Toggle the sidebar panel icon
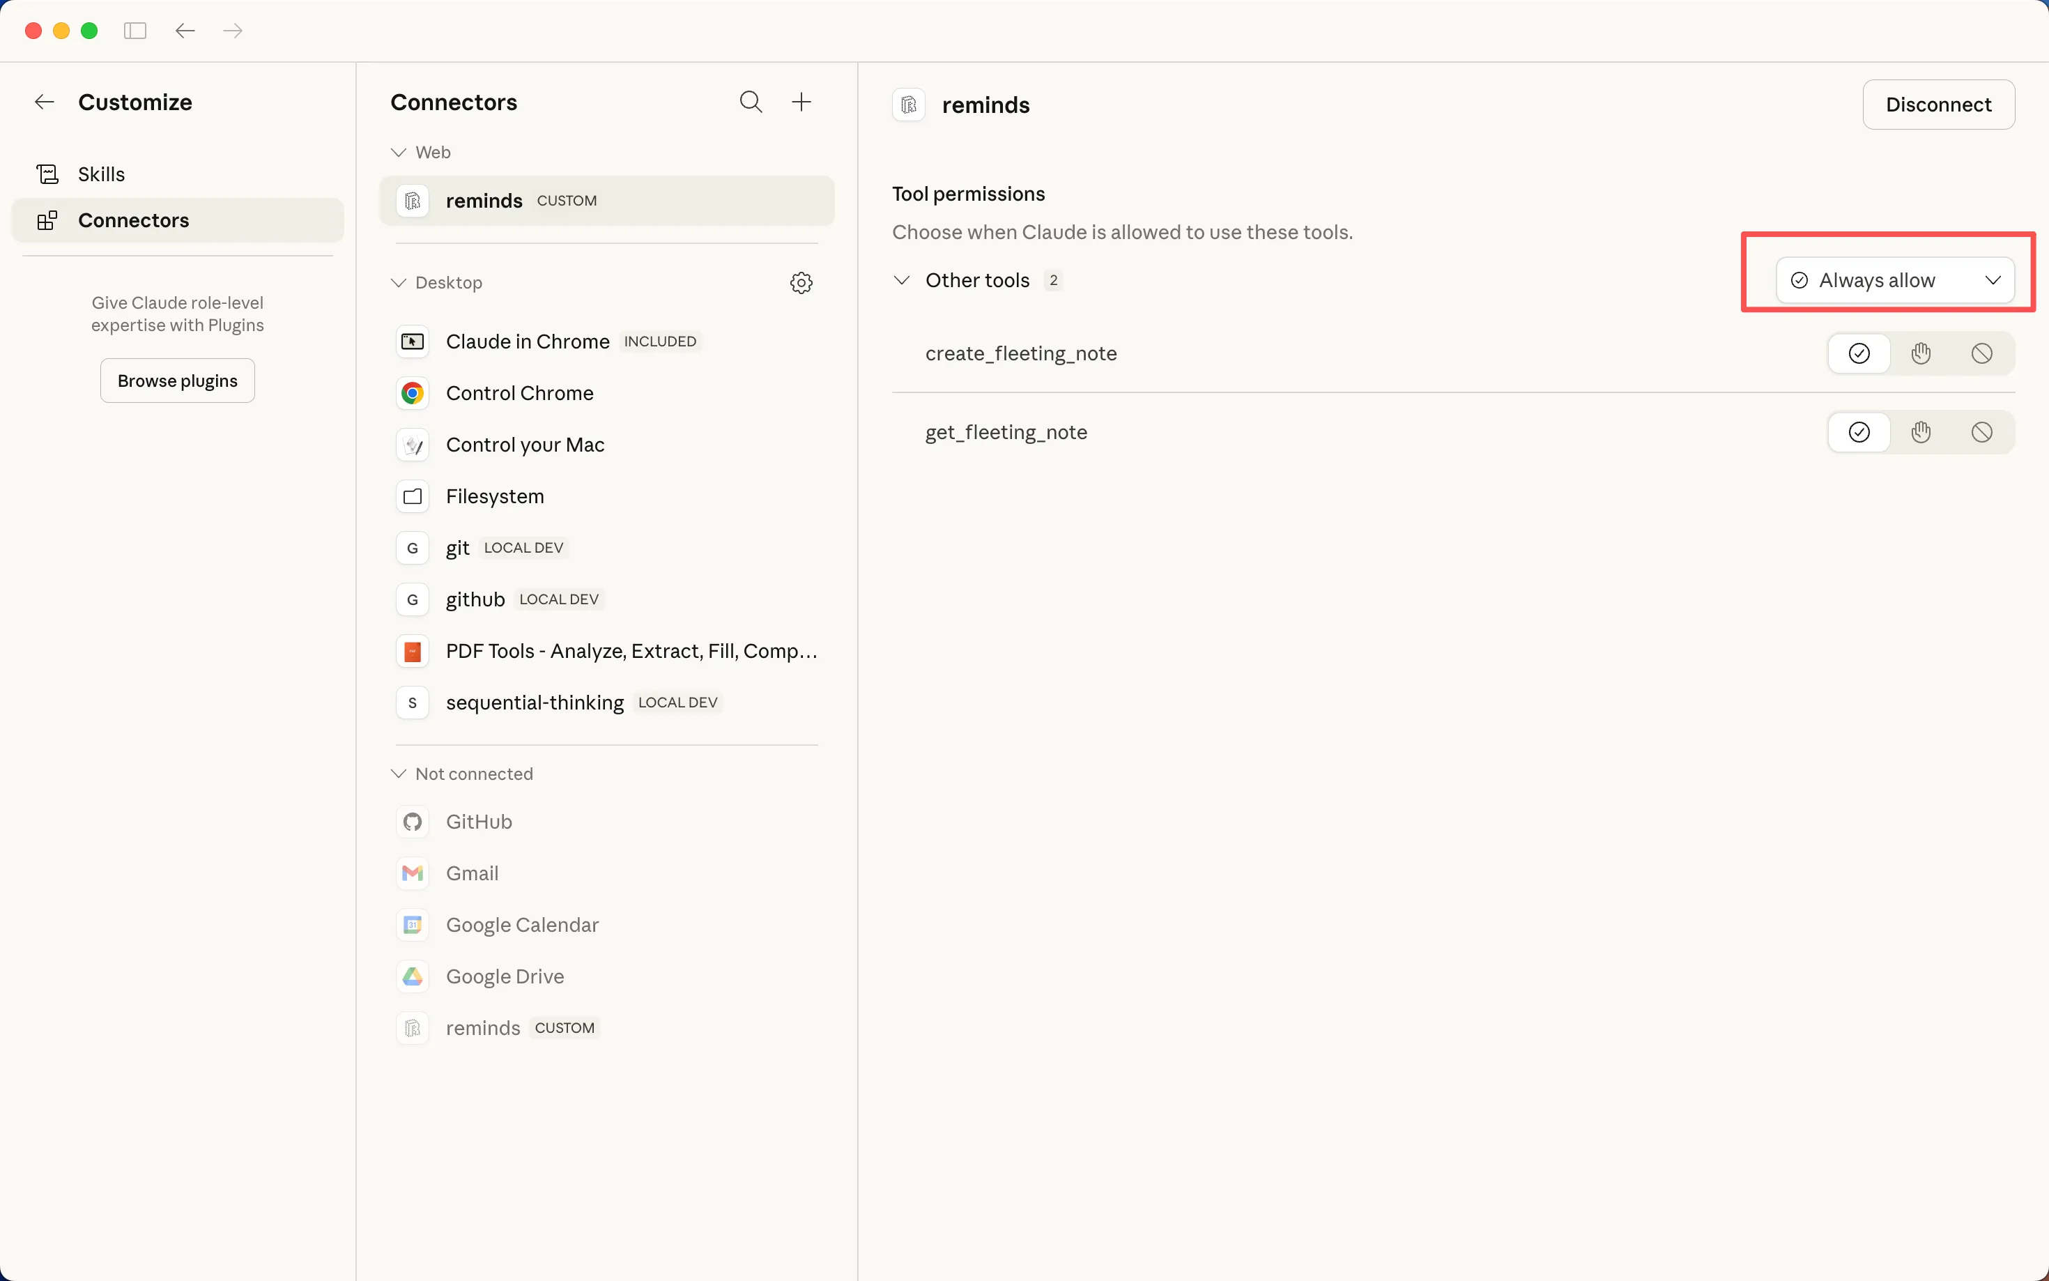This screenshot has width=2049, height=1281. (x=135, y=31)
